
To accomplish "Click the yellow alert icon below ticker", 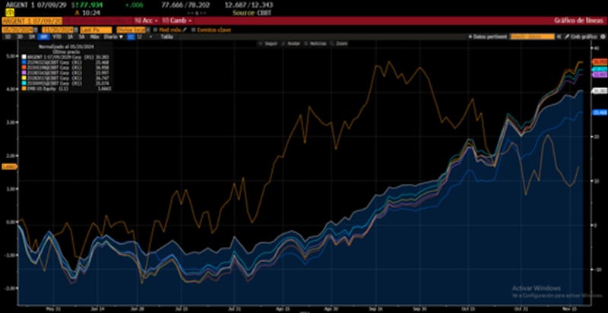I will [x=8, y=11].
